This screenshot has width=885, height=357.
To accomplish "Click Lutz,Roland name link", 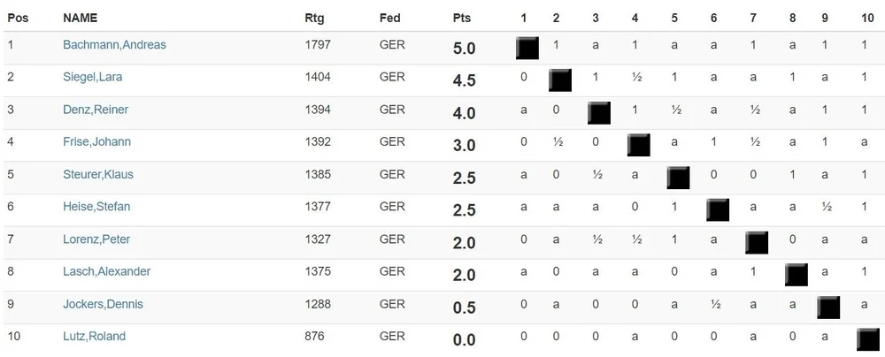I will point(95,336).
